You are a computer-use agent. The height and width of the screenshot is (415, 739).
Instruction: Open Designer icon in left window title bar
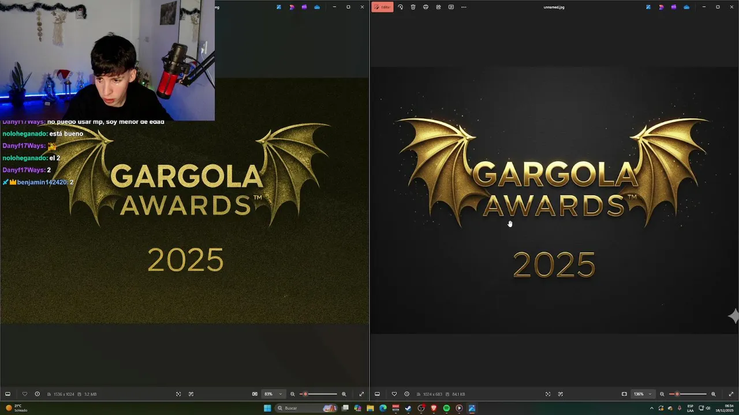point(292,7)
